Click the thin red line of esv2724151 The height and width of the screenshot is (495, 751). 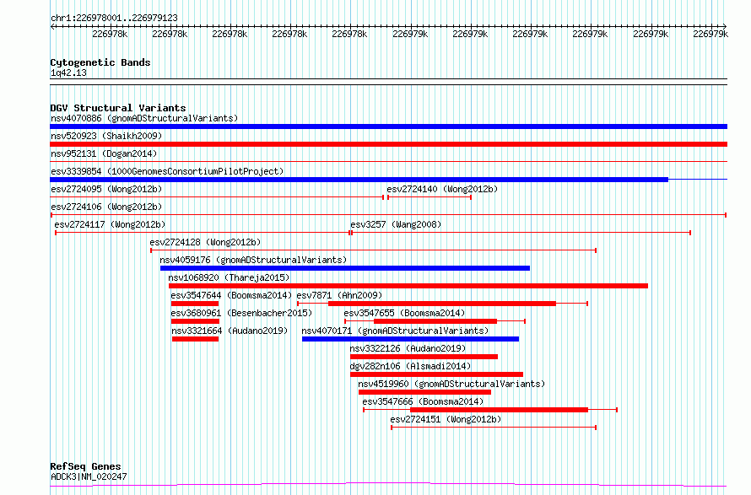(x=494, y=428)
